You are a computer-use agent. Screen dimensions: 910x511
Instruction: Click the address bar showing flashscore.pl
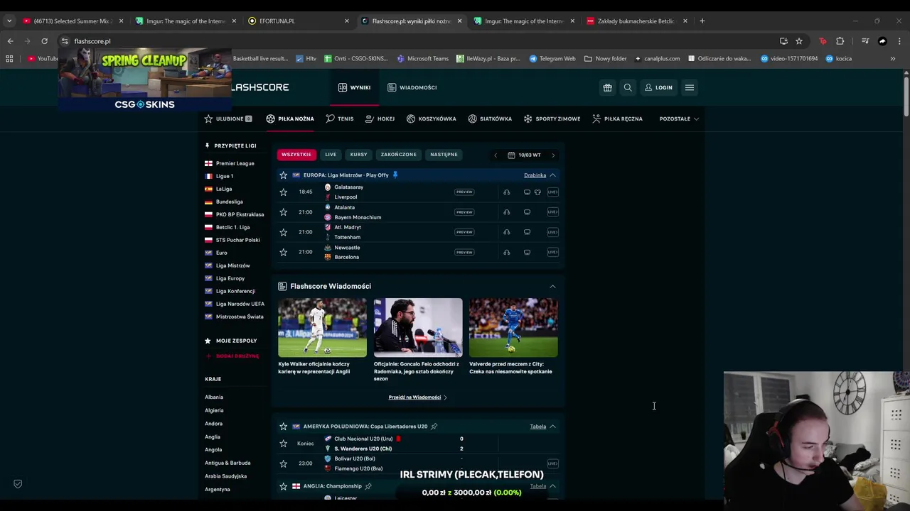pos(419,41)
